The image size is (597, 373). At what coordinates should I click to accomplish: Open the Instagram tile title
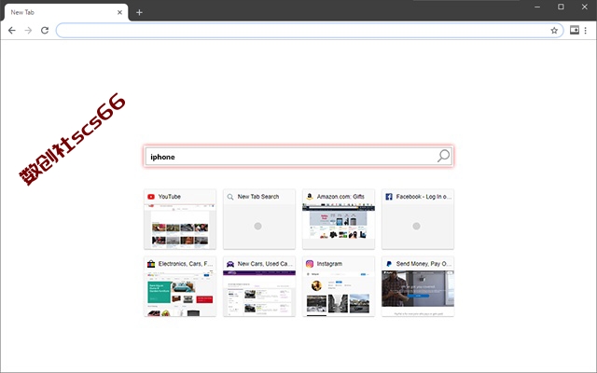[x=329, y=264]
